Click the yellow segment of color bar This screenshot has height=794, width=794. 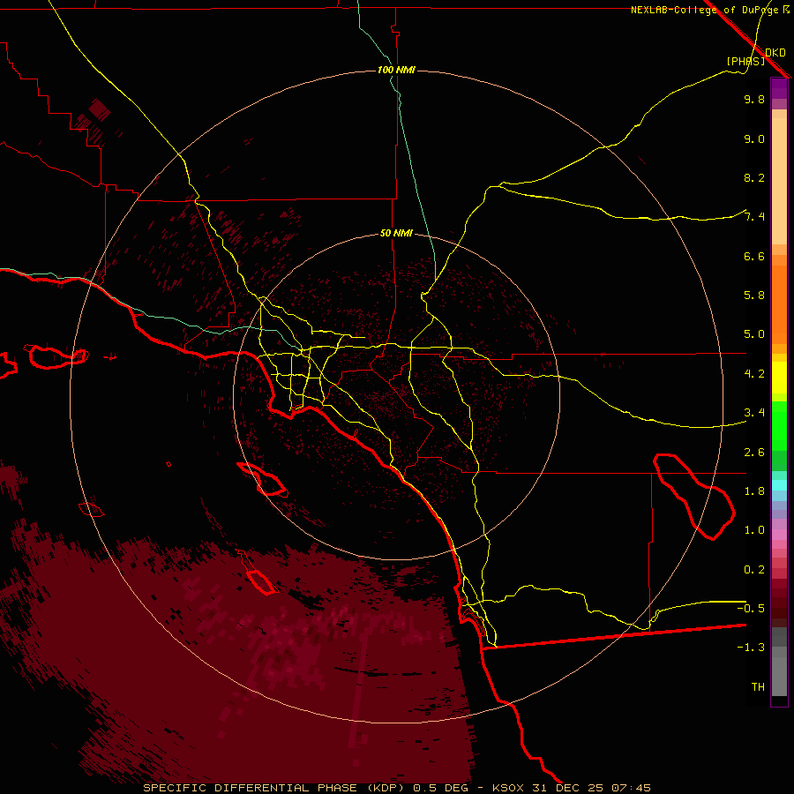(x=779, y=378)
